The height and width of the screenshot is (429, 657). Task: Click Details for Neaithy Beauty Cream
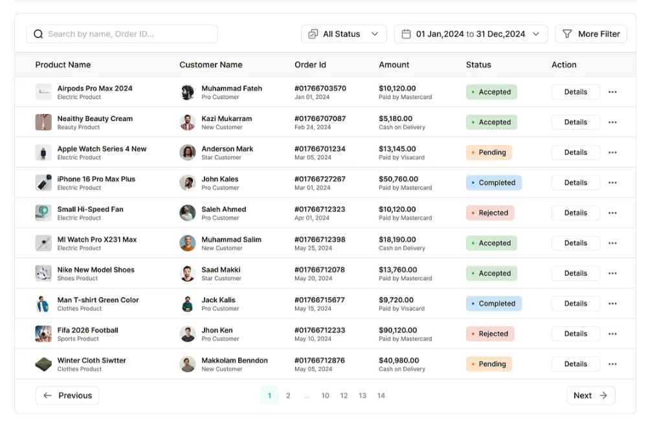point(575,122)
